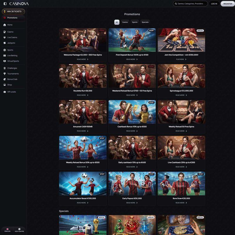Collapse sidebar using panel toggle icon
This screenshot has height=235, width=235.
(x=5, y=4)
